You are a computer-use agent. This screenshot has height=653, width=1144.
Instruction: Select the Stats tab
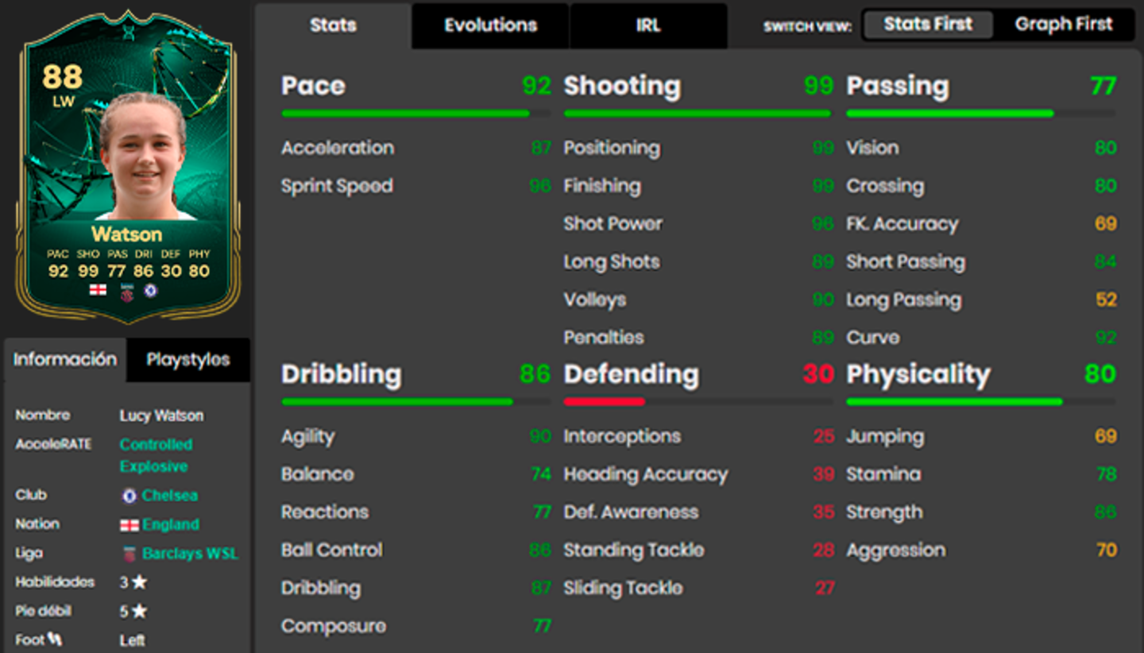pyautogui.click(x=333, y=25)
